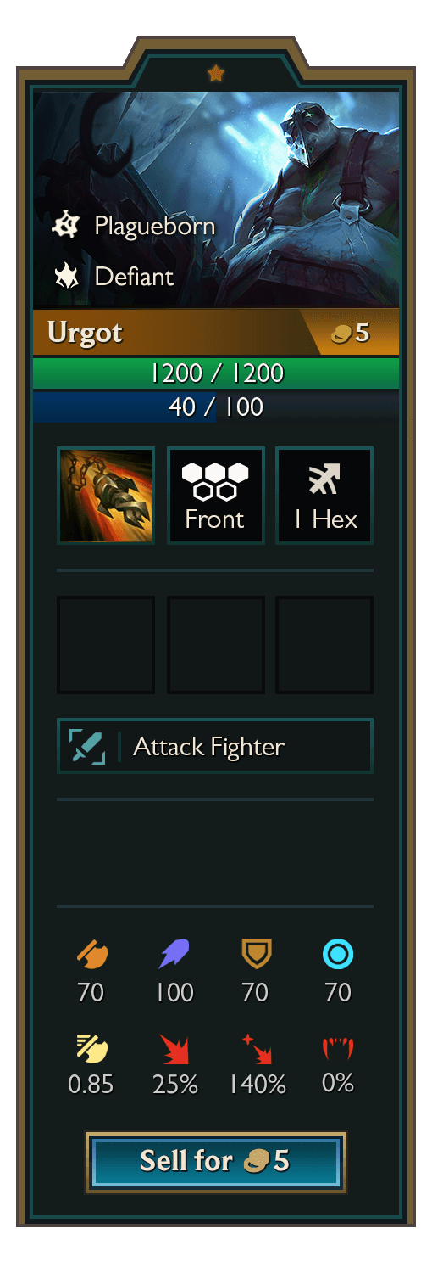Open the Attack Fighter role box
Viewport: 432px width, 1273px height.
click(215, 746)
